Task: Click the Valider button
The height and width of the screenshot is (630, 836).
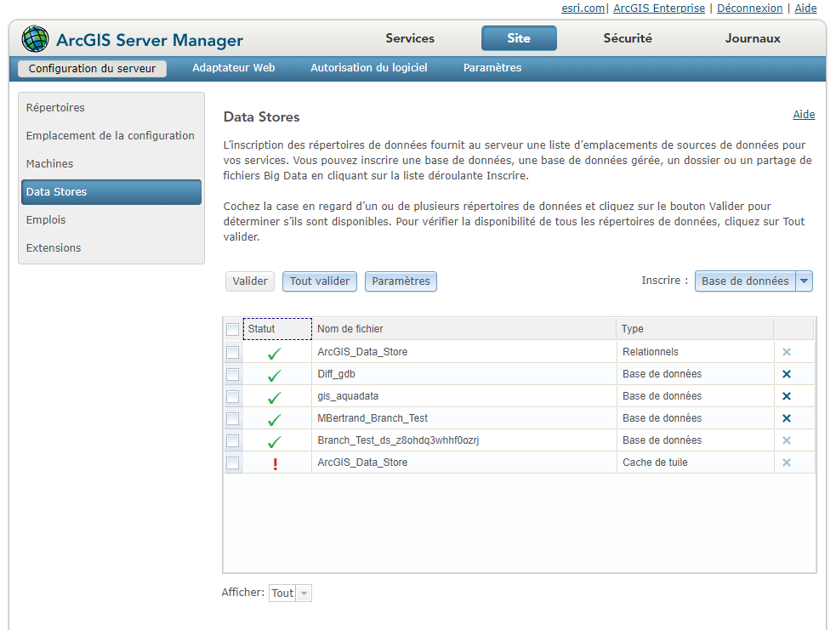Action: pos(250,281)
